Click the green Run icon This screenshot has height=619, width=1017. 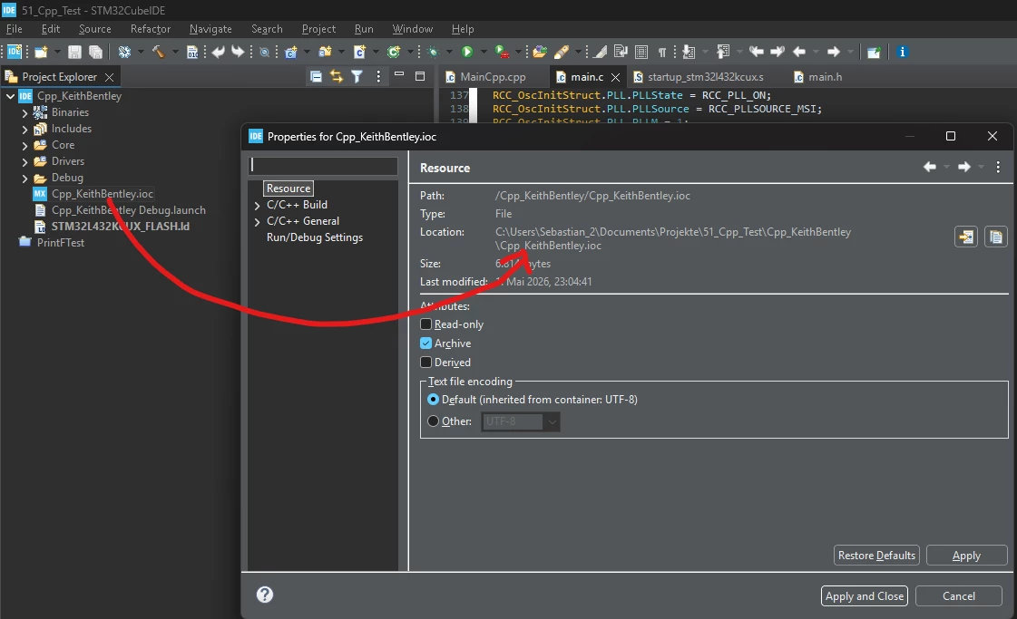[467, 52]
